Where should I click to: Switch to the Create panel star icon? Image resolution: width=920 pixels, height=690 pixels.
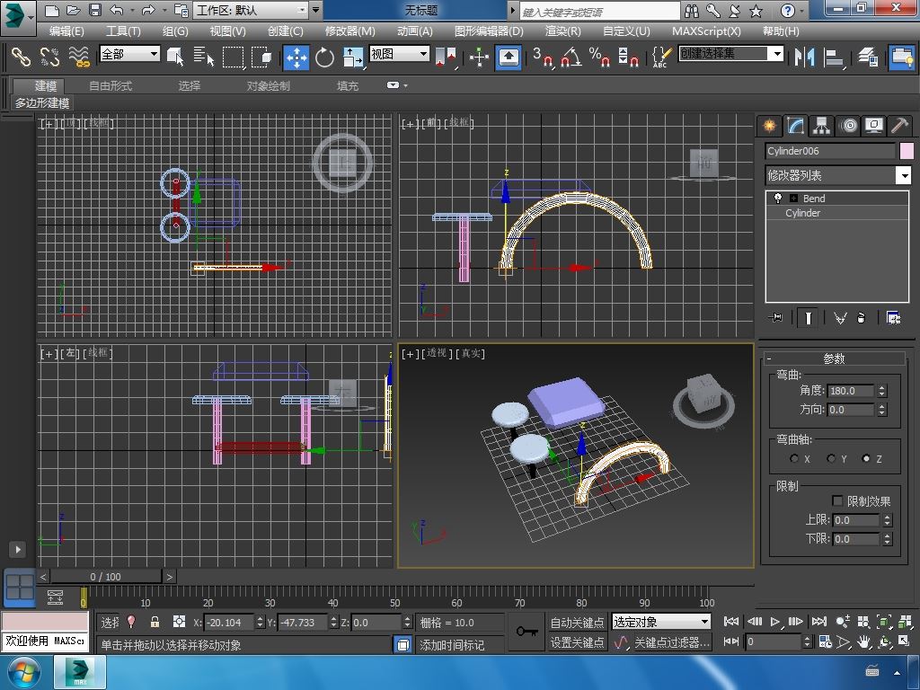point(769,126)
